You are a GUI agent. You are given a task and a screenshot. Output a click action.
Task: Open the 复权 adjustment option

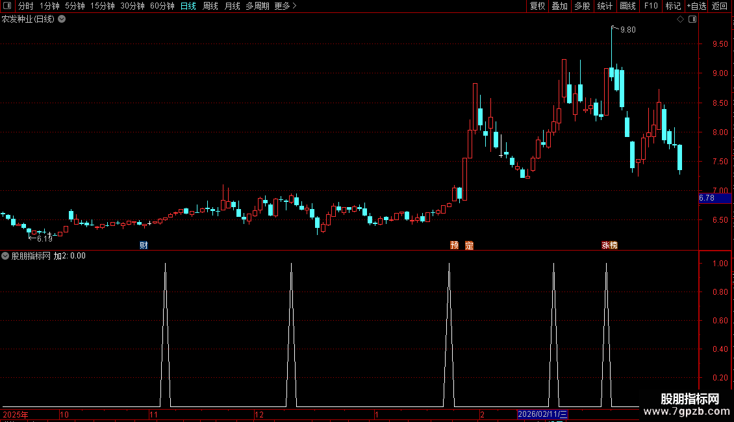pyautogui.click(x=537, y=6)
